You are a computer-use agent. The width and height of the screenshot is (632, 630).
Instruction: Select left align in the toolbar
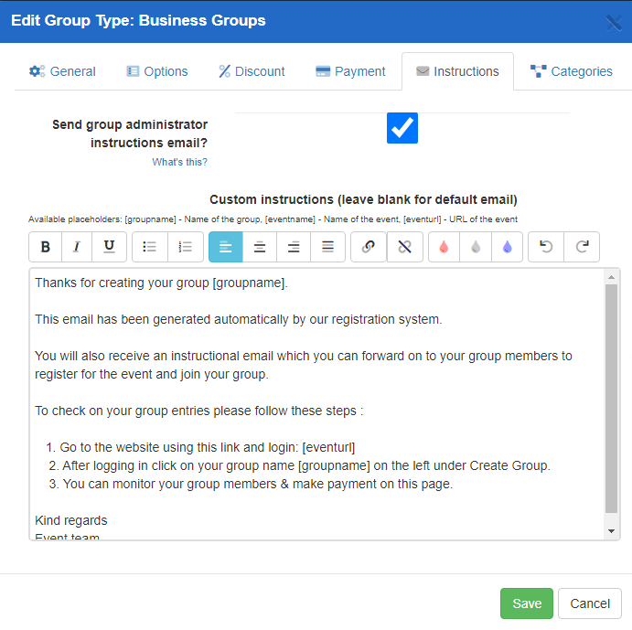click(226, 247)
